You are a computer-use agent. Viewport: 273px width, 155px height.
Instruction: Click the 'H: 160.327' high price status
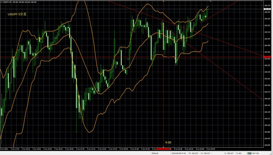(x=206, y=153)
